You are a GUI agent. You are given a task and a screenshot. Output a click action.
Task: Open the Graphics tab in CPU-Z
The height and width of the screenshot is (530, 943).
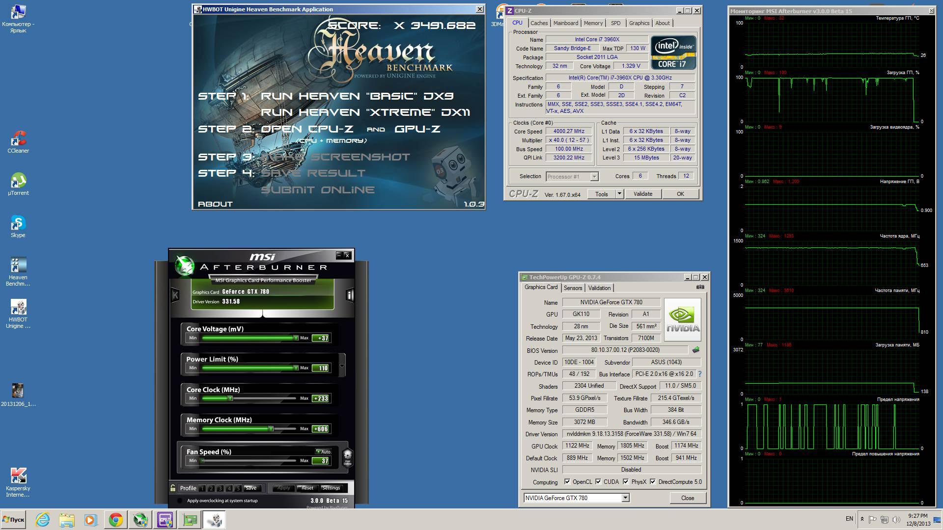(x=639, y=23)
